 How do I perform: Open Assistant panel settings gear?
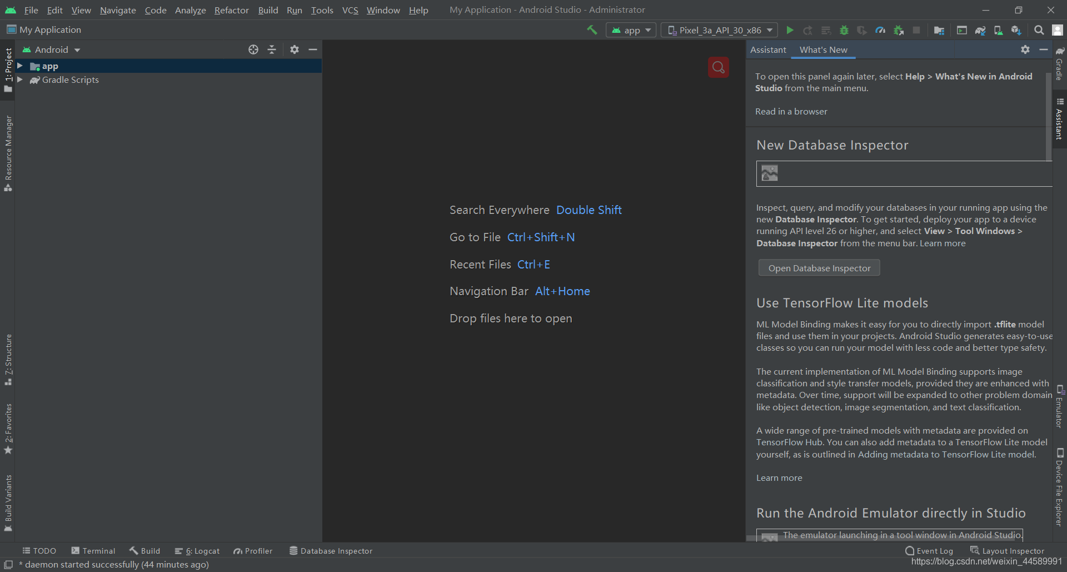tap(1025, 49)
